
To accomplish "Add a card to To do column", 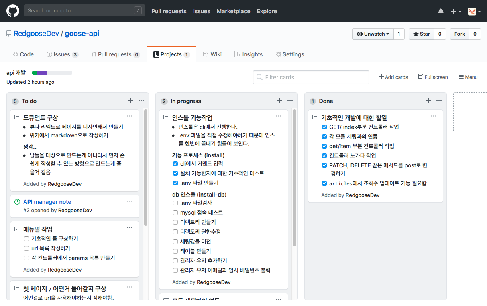I will [x=130, y=101].
